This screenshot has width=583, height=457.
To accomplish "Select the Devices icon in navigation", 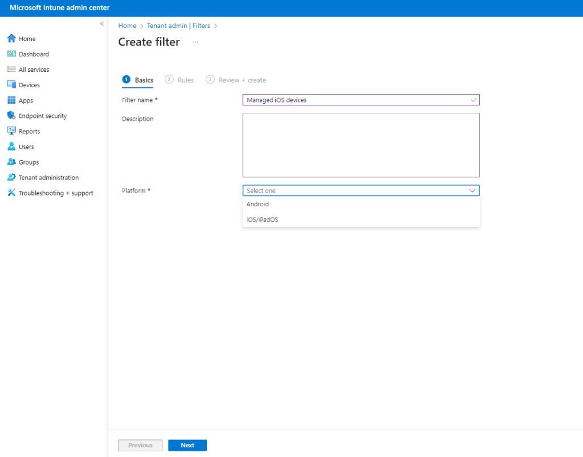I will (x=11, y=85).
